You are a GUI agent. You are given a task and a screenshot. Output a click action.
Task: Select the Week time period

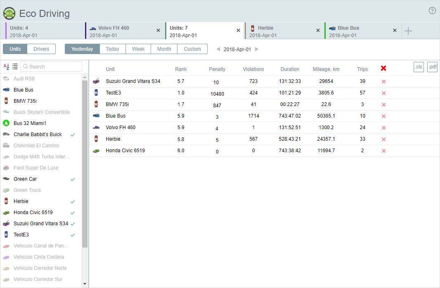[x=138, y=49]
